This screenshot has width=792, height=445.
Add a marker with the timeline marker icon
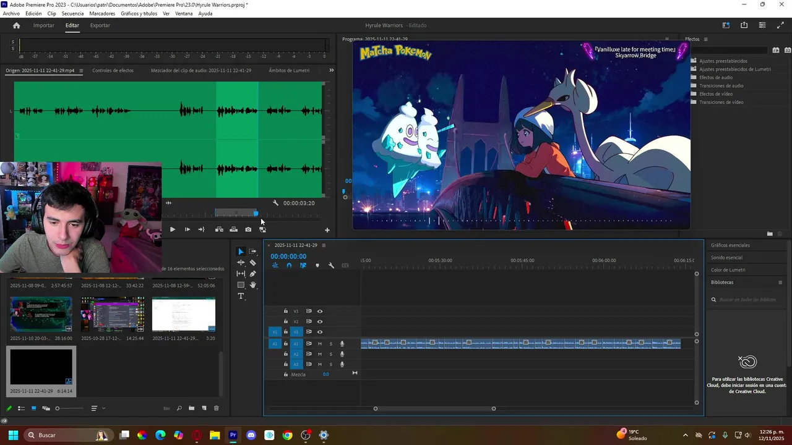point(317,265)
